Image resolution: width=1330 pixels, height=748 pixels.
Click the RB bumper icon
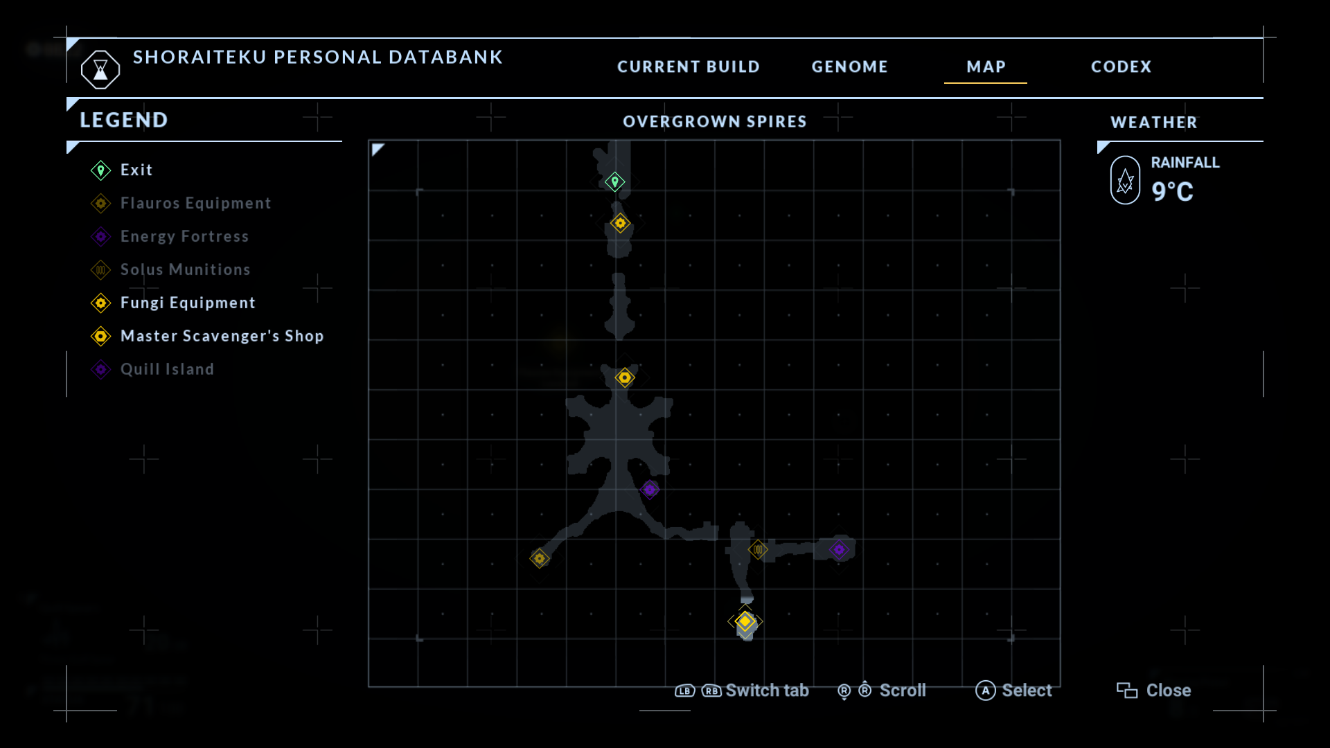point(711,691)
